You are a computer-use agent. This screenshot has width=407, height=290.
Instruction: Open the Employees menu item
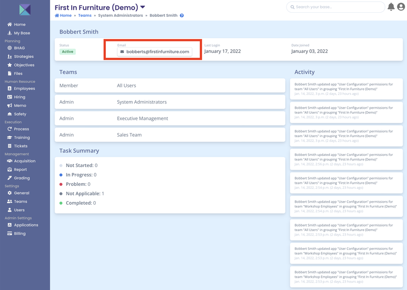[24, 88]
